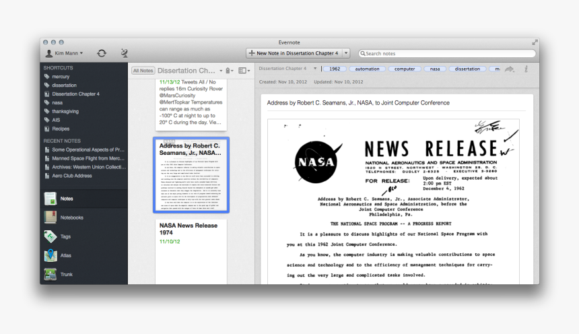Viewport: 579px width, 334px height.
Task: Click the Updated: Nov 10, 2012 text
Action: coord(338,82)
